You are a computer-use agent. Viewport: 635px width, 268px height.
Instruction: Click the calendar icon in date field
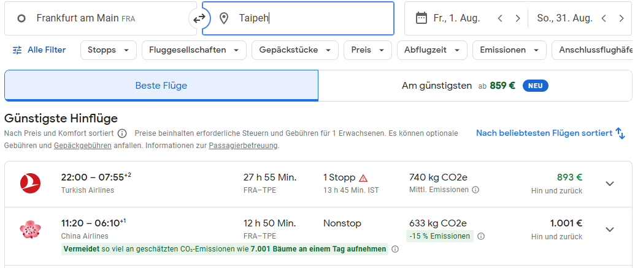(421, 18)
